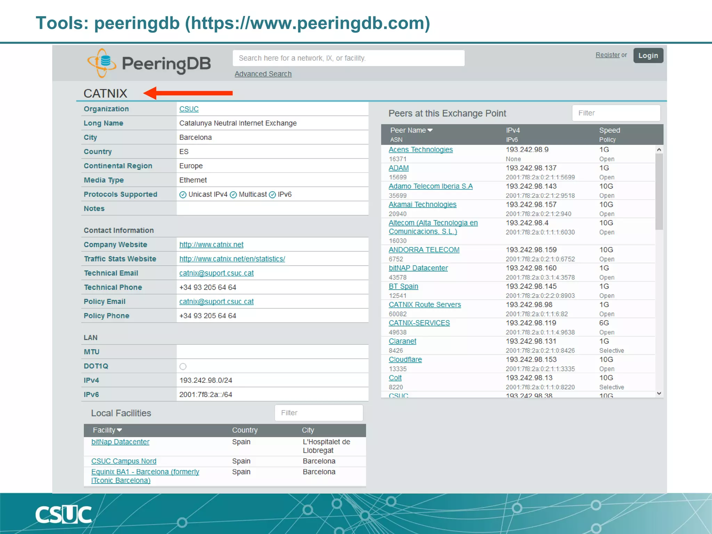This screenshot has width=712, height=534.
Task: Open the Acens Technologies peer
Action: 421,149
